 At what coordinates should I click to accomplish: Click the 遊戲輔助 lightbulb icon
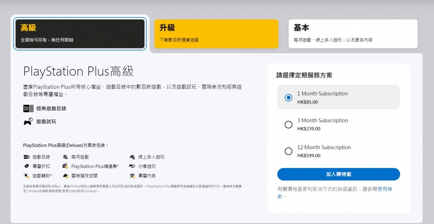(26, 175)
